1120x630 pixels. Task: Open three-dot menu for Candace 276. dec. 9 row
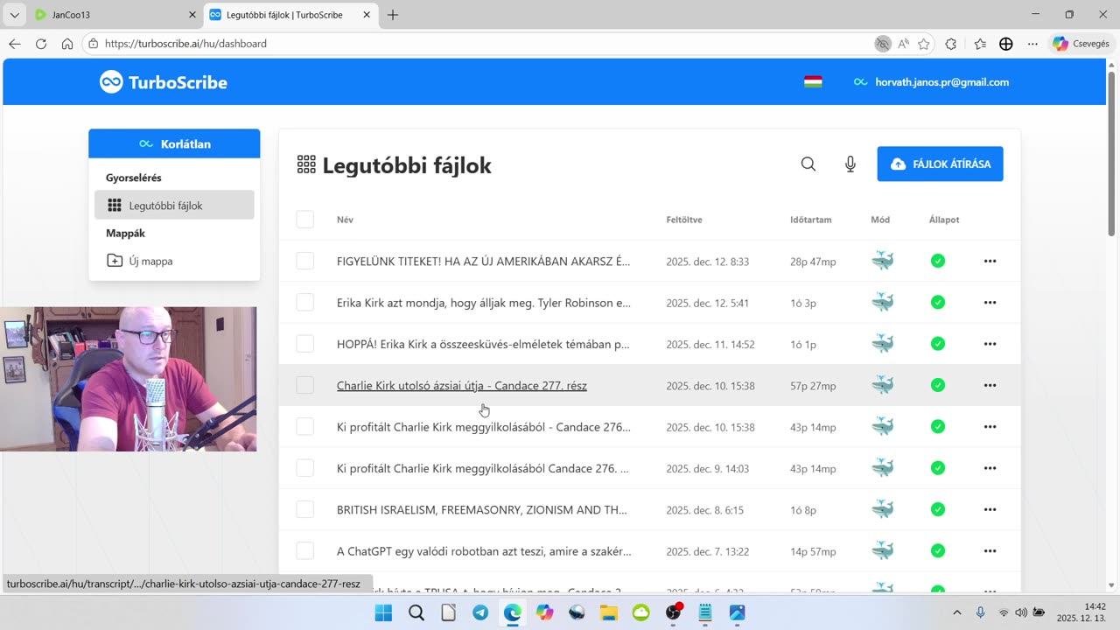tap(990, 468)
